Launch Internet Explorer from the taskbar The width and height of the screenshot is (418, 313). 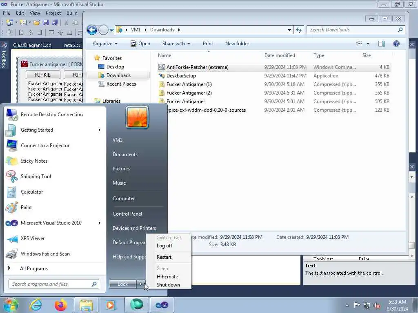coord(36,305)
